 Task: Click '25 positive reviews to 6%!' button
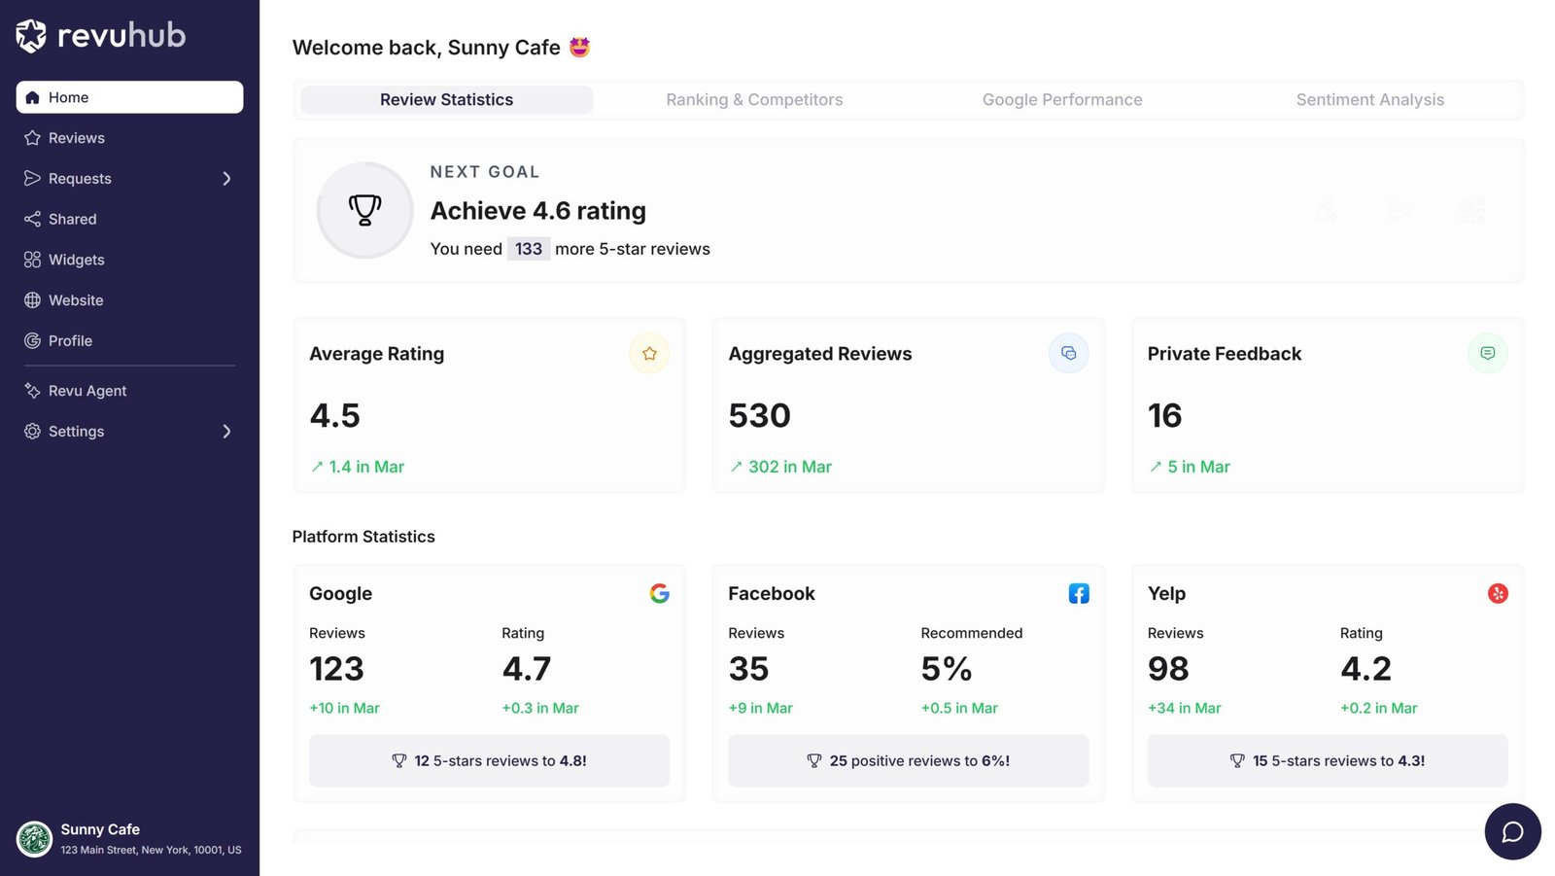click(908, 760)
